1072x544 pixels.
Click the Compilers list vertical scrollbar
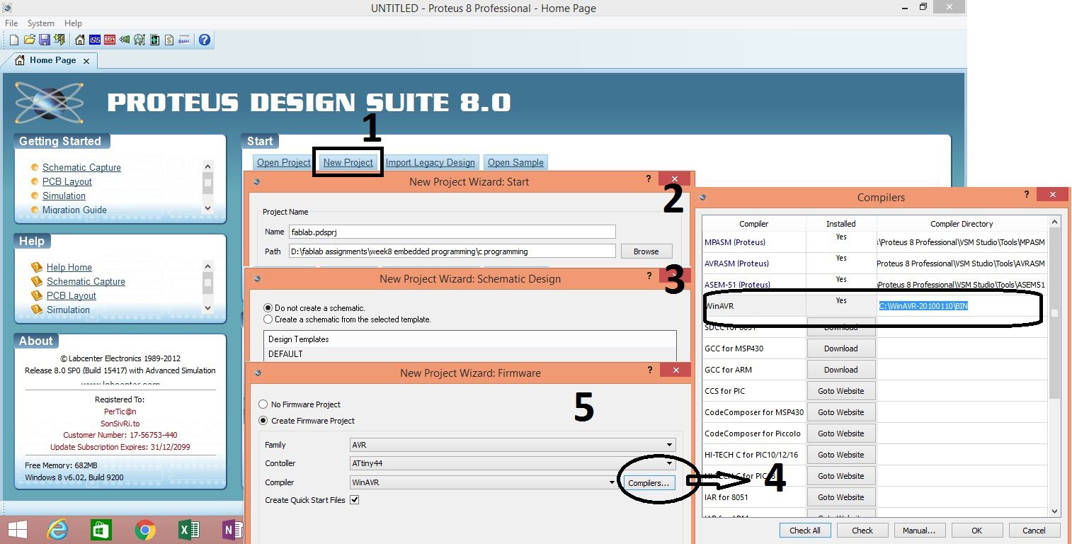click(1054, 367)
